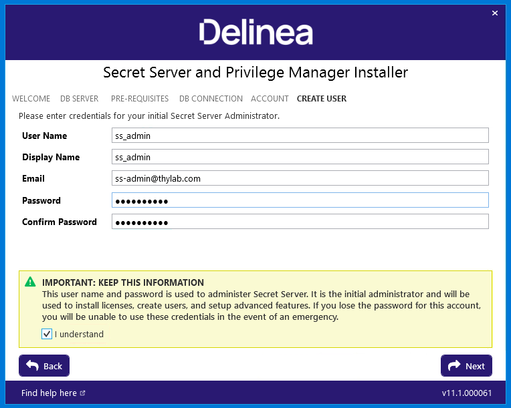Go Back to the previous step
Screen dimensions: 511x408
pos(44,366)
